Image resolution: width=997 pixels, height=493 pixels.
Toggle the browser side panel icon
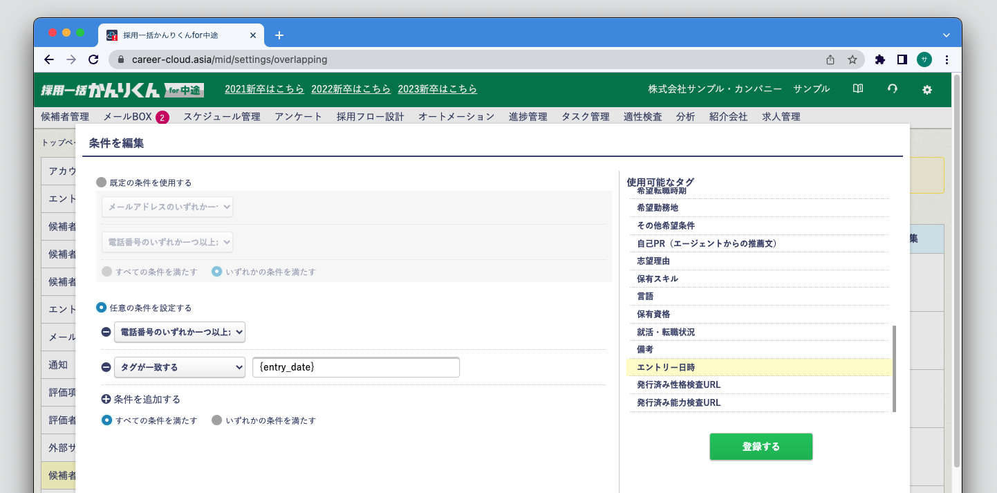click(x=902, y=59)
